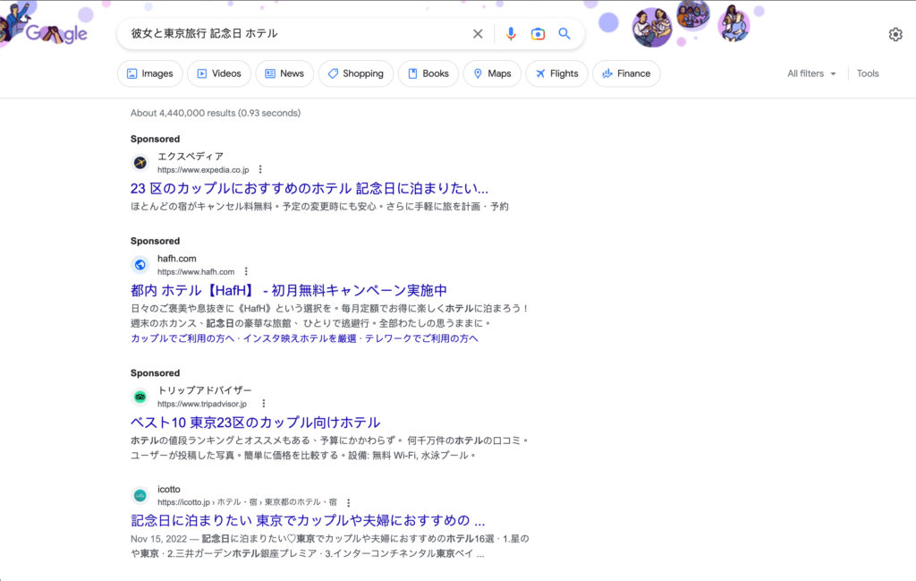The width and height of the screenshot is (916, 581).
Task: Start voice search with the microphone icon
Action: [511, 34]
